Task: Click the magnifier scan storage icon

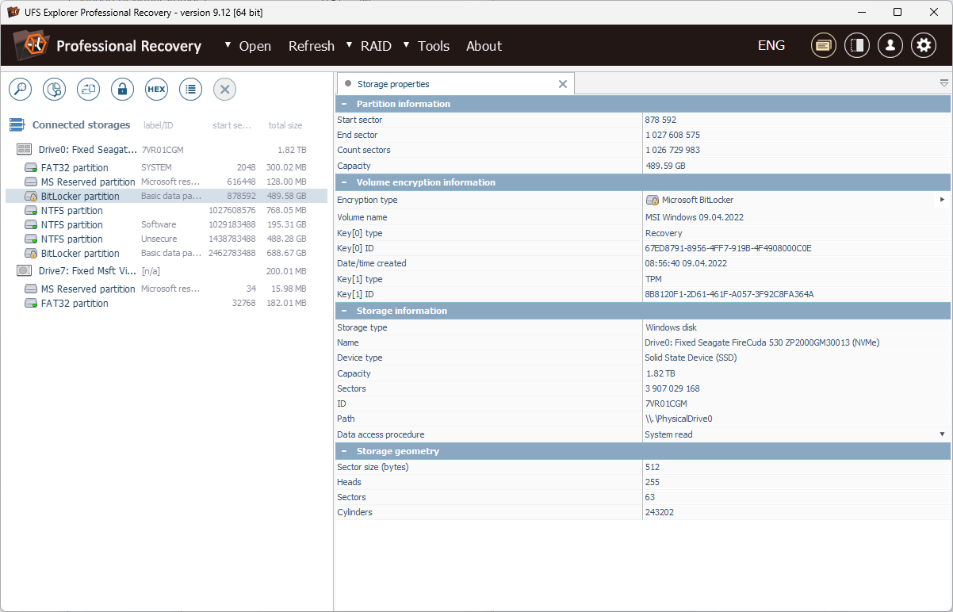Action: [20, 90]
